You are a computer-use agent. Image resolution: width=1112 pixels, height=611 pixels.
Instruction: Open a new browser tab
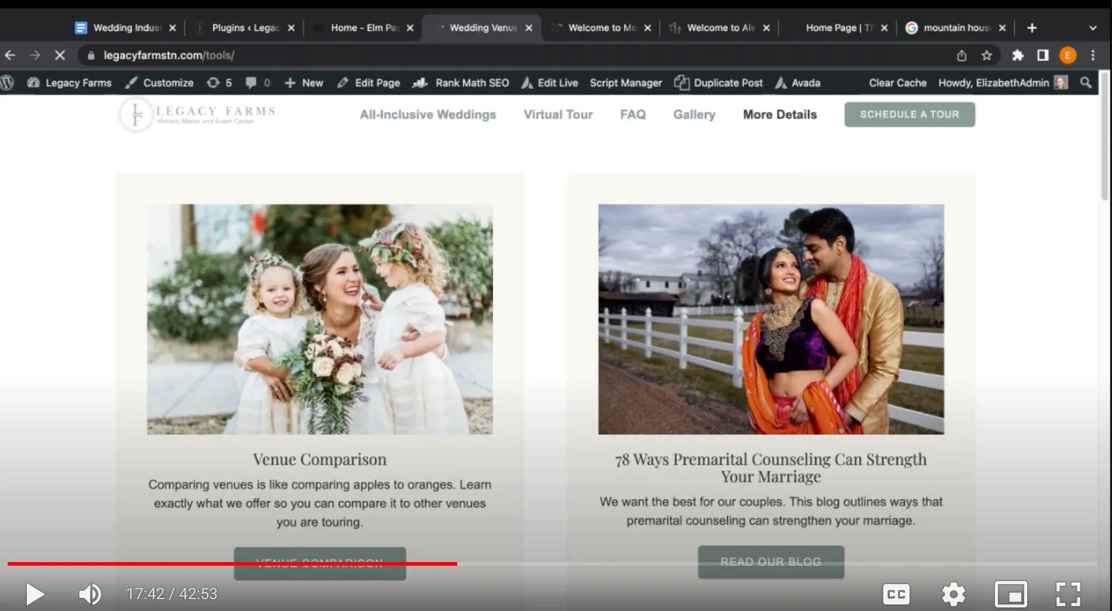1032,28
